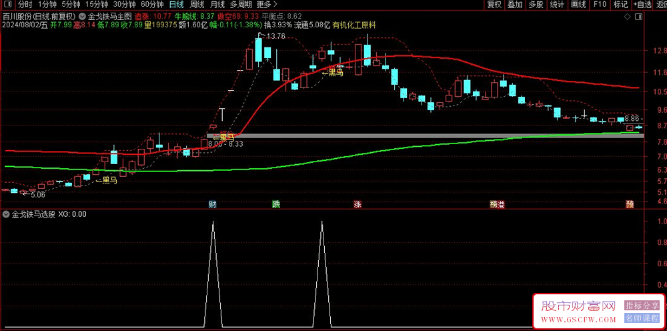Select the 15分钟 period
The image size is (667, 331).
click(x=96, y=5)
